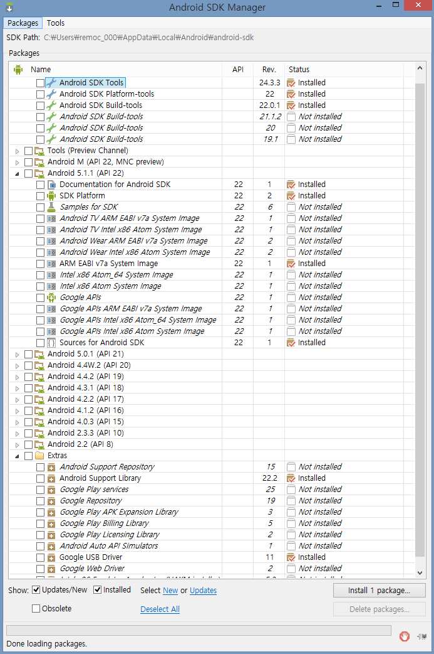
Task: Click the Google APIs puzzle android icon
Action: point(51,298)
